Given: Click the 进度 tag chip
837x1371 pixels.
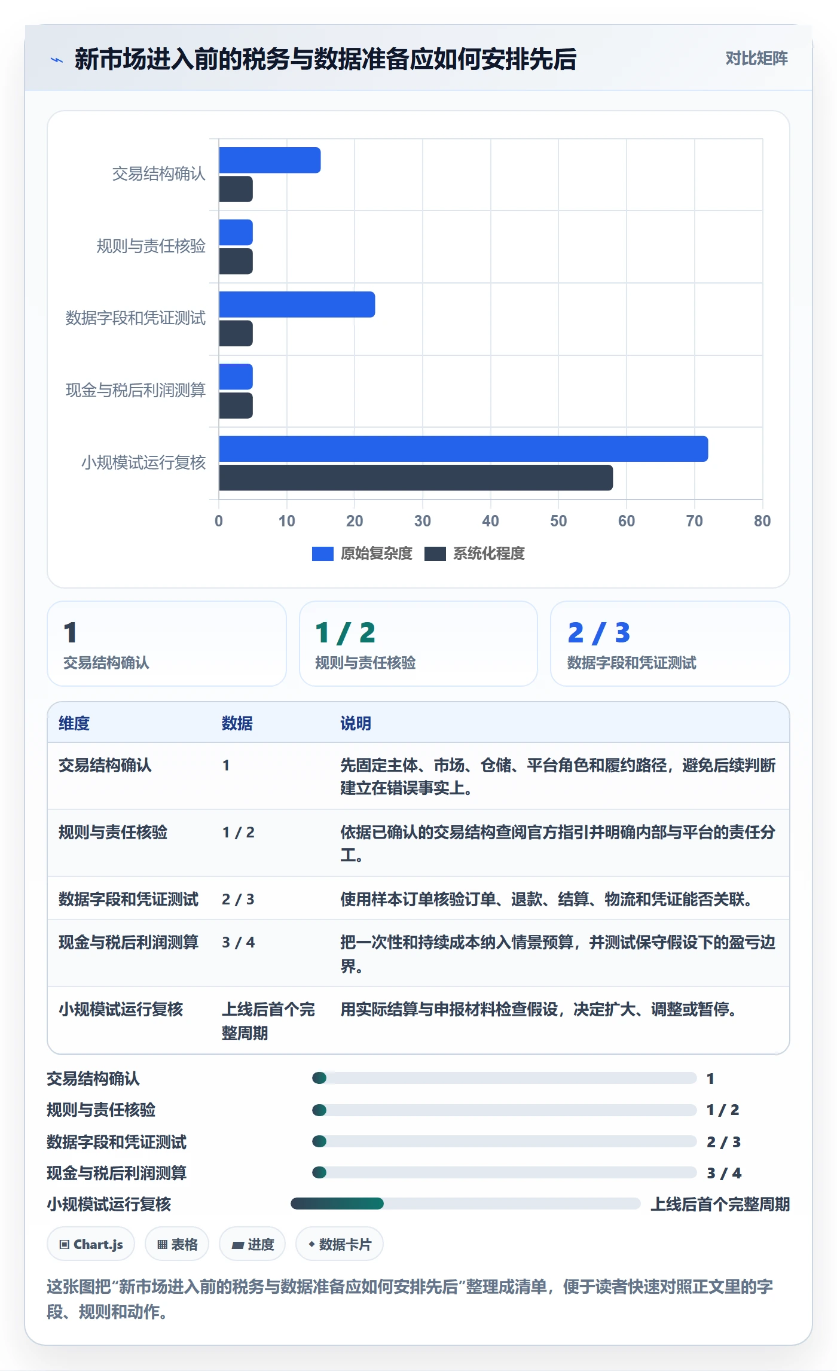Looking at the screenshot, I should (252, 1244).
